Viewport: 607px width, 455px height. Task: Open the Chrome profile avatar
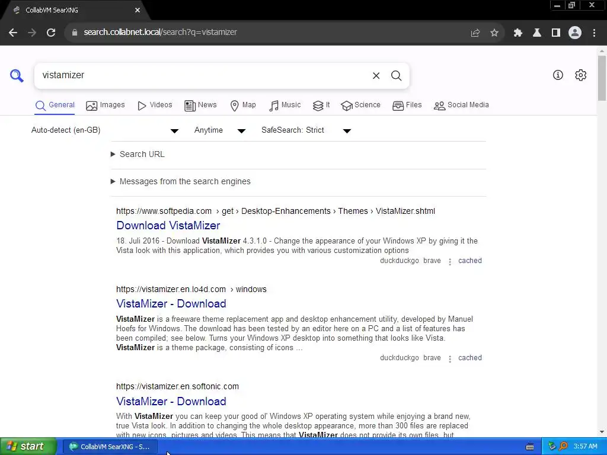(575, 33)
